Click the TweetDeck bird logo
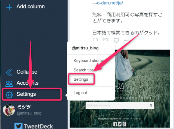Viewport: 174px width, 129px height. point(19,126)
